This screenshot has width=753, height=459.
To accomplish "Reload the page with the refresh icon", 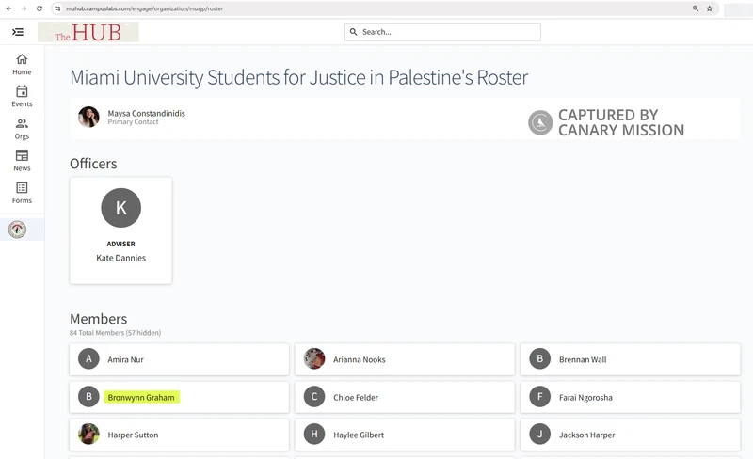I will [x=40, y=8].
